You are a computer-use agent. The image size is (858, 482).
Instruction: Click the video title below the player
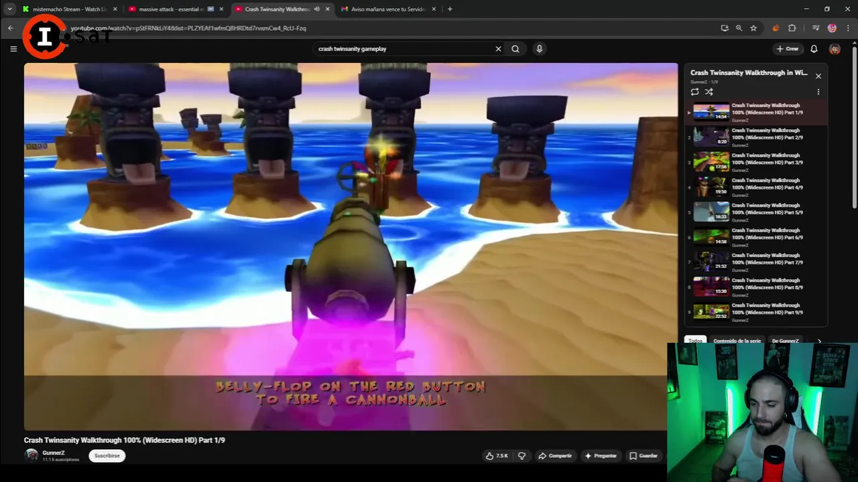click(x=124, y=440)
